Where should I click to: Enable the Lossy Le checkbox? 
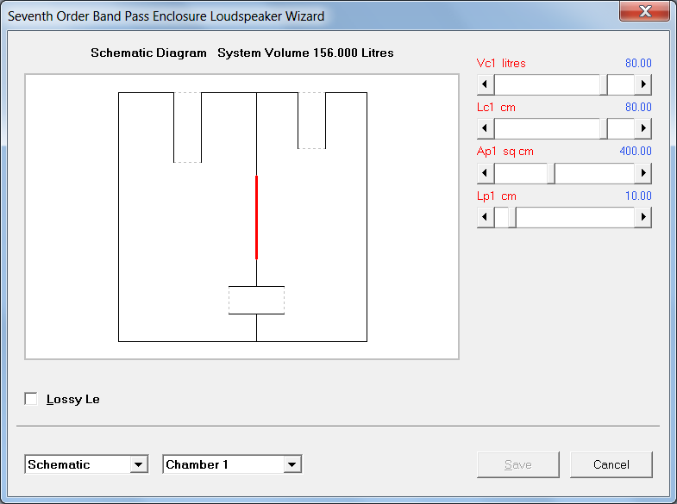click(31, 399)
